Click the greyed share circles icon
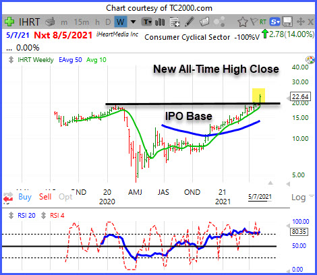Viewport: 317px width, 275px height. coord(219,22)
